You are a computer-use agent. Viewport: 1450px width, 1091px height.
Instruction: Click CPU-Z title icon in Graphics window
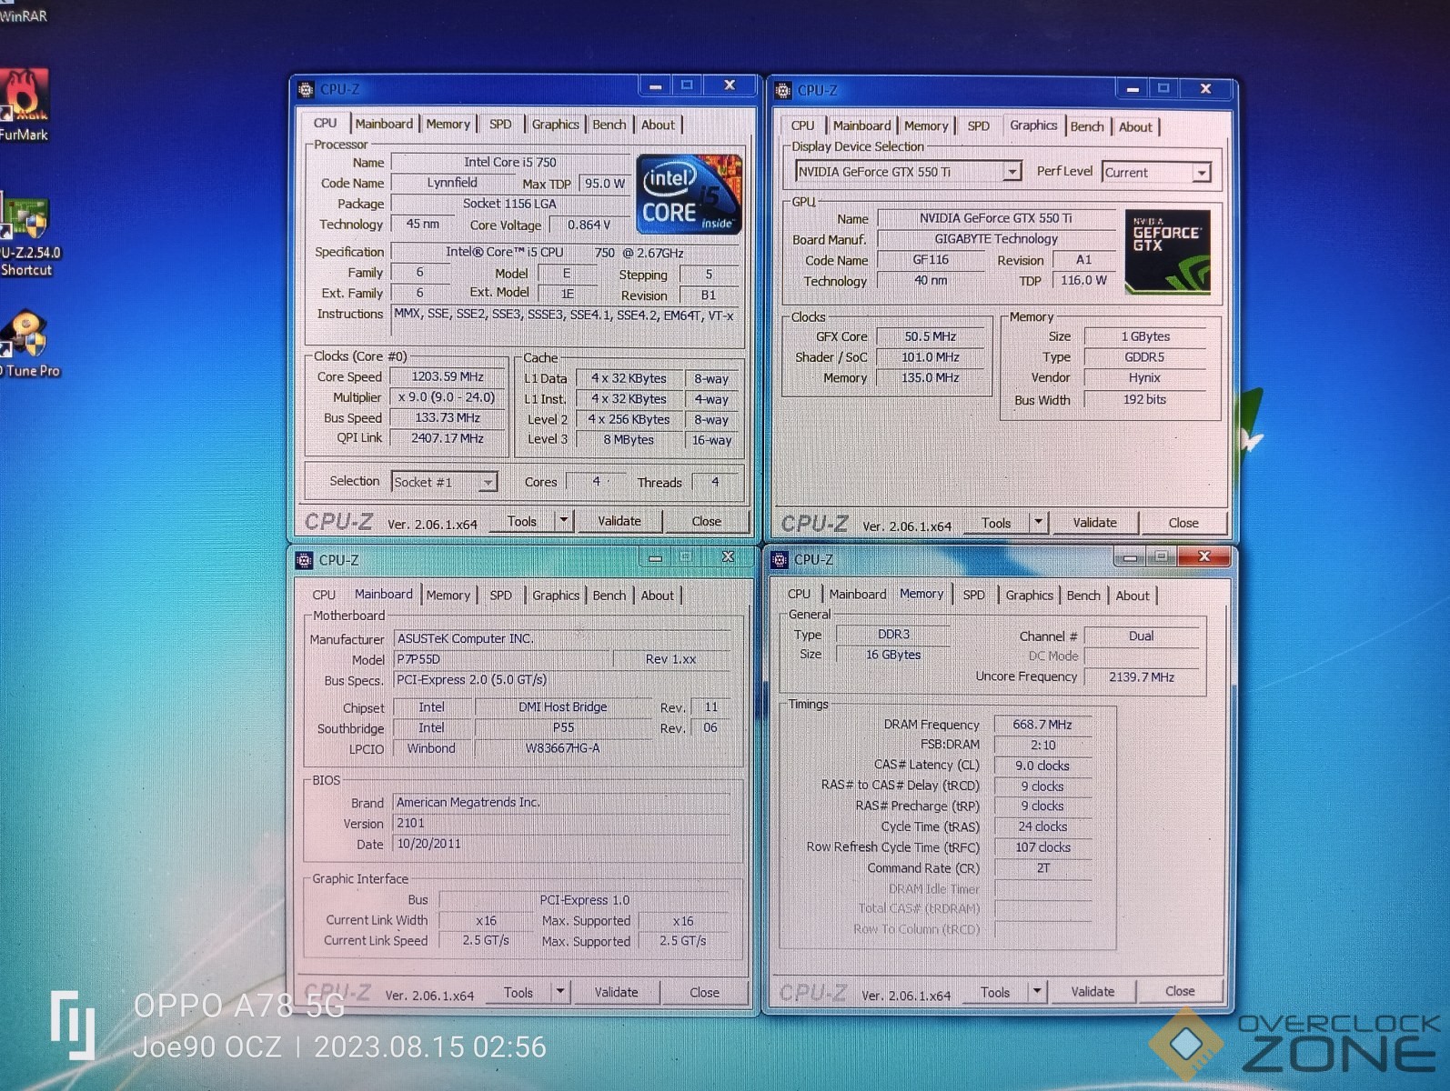(x=783, y=90)
